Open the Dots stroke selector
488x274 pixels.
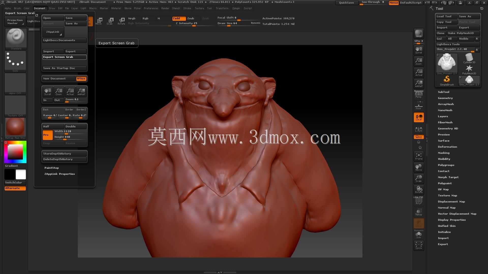point(15,61)
